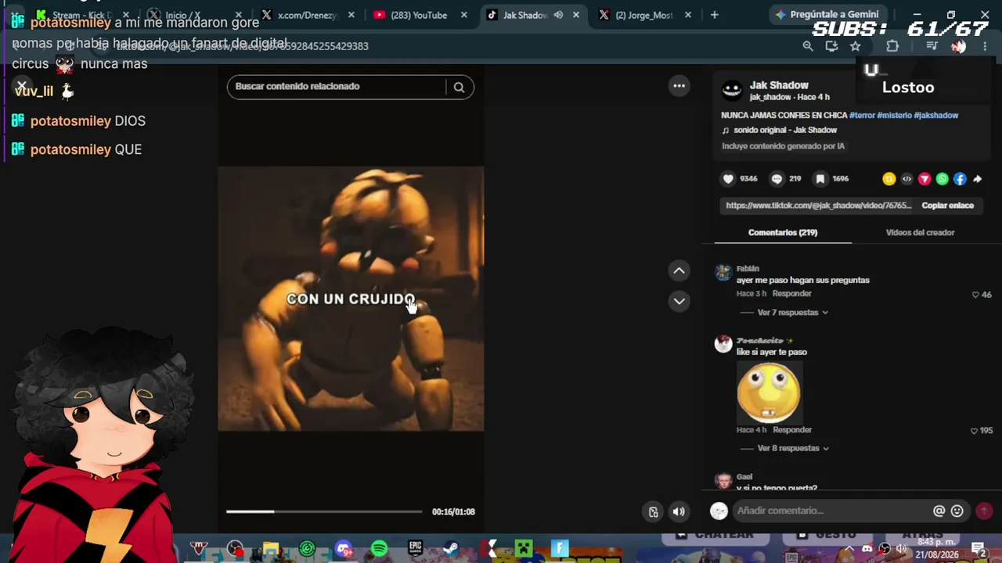Save the video with the bookmark icon

(820, 179)
